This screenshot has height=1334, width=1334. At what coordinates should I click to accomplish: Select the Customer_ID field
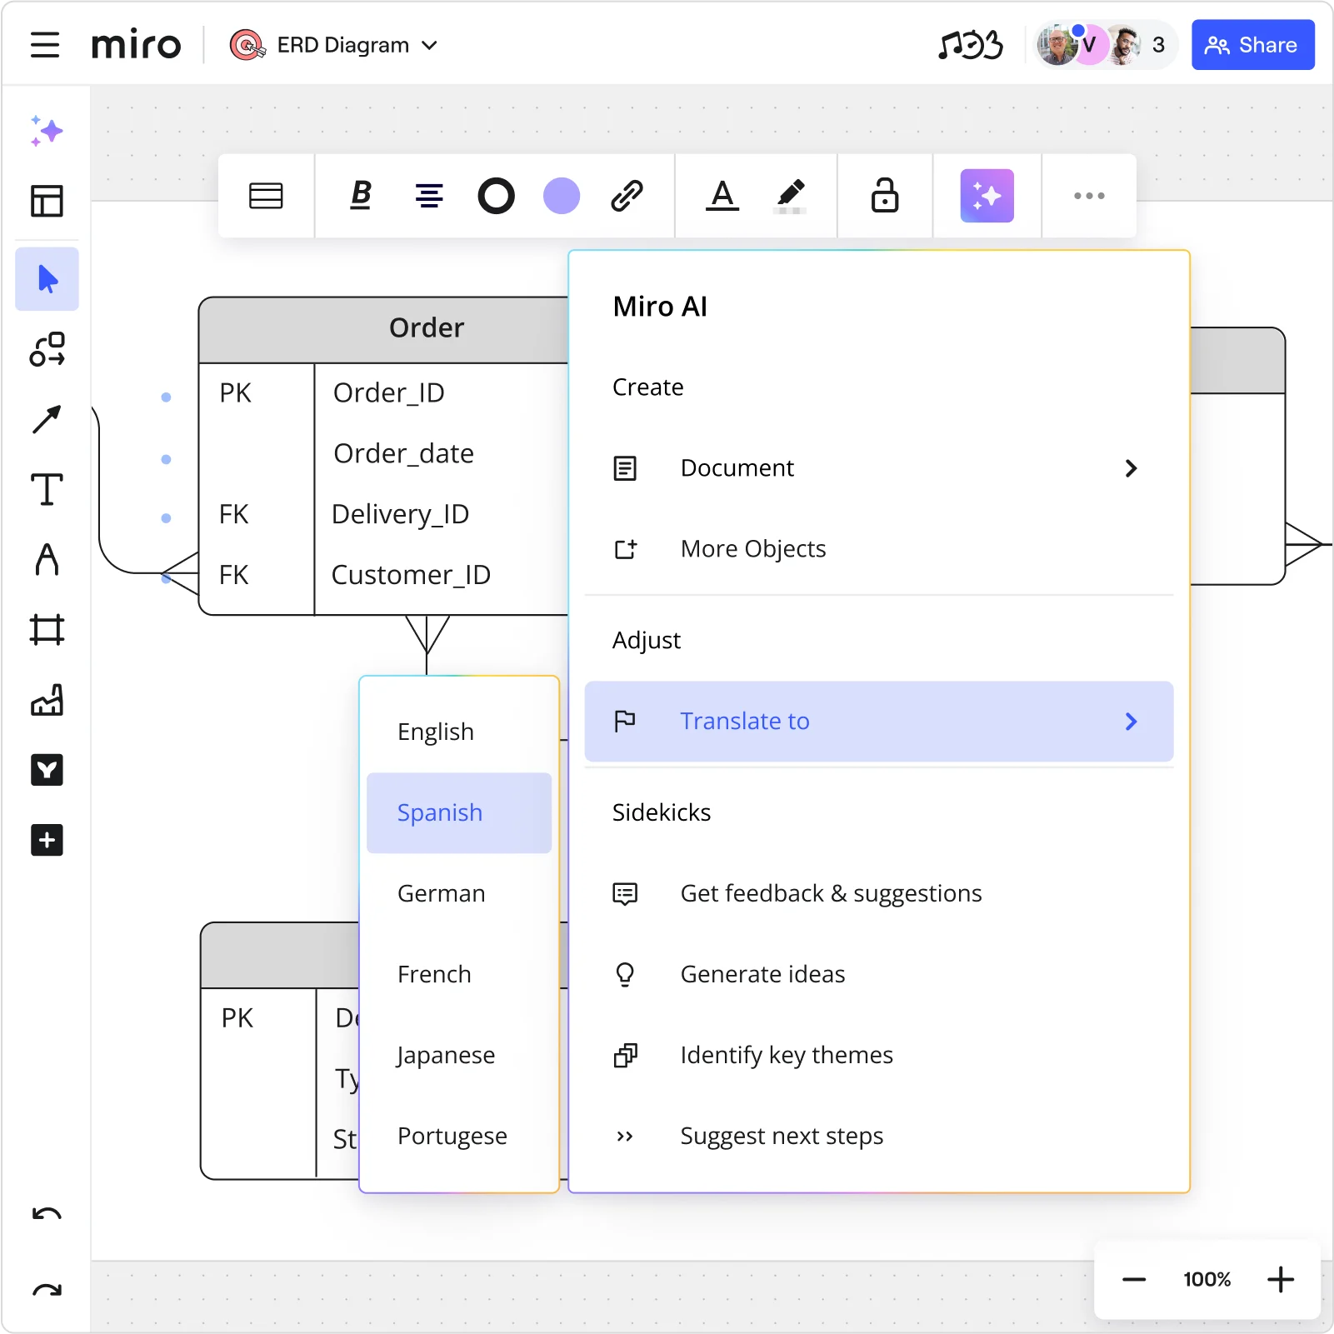pyautogui.click(x=411, y=576)
